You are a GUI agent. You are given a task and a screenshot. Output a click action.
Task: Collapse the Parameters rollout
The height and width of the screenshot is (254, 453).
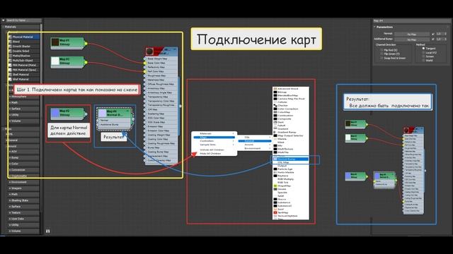pyautogui.click(x=374, y=27)
